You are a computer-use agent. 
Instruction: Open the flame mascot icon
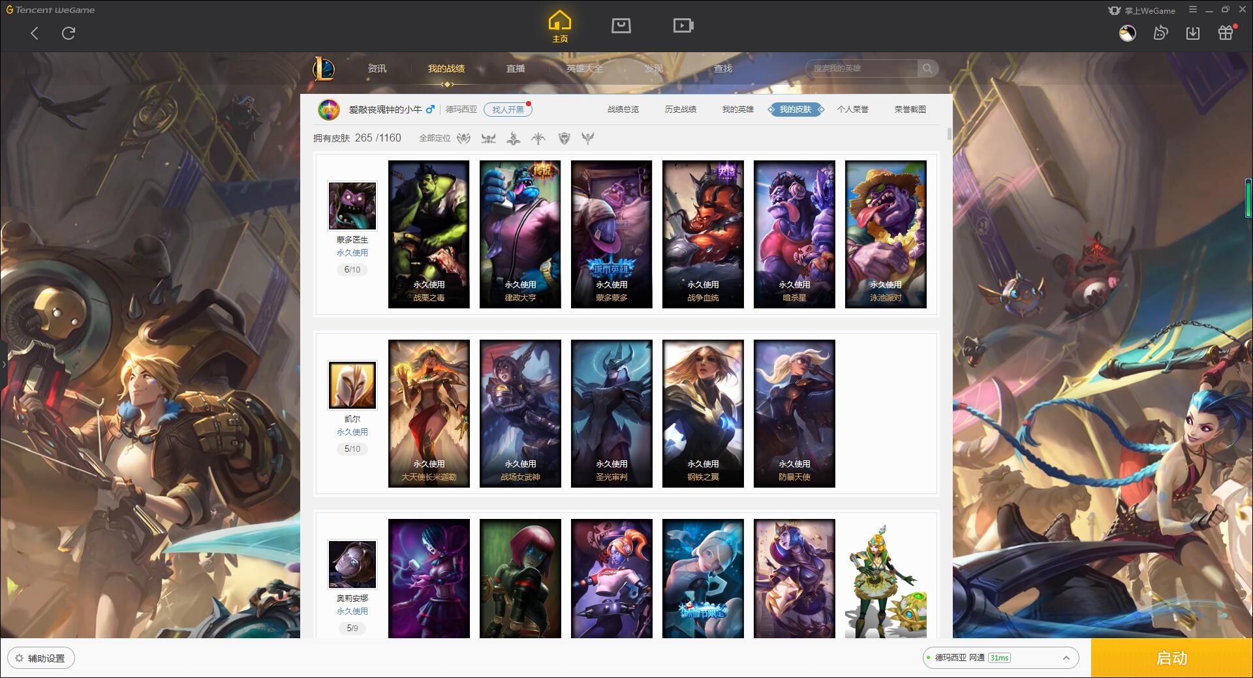click(1160, 33)
